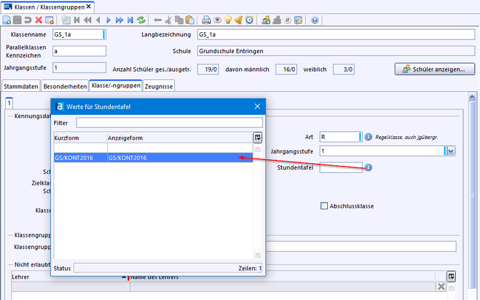Open column options in Stundentafel dialog
480x300 pixels.
[257, 137]
